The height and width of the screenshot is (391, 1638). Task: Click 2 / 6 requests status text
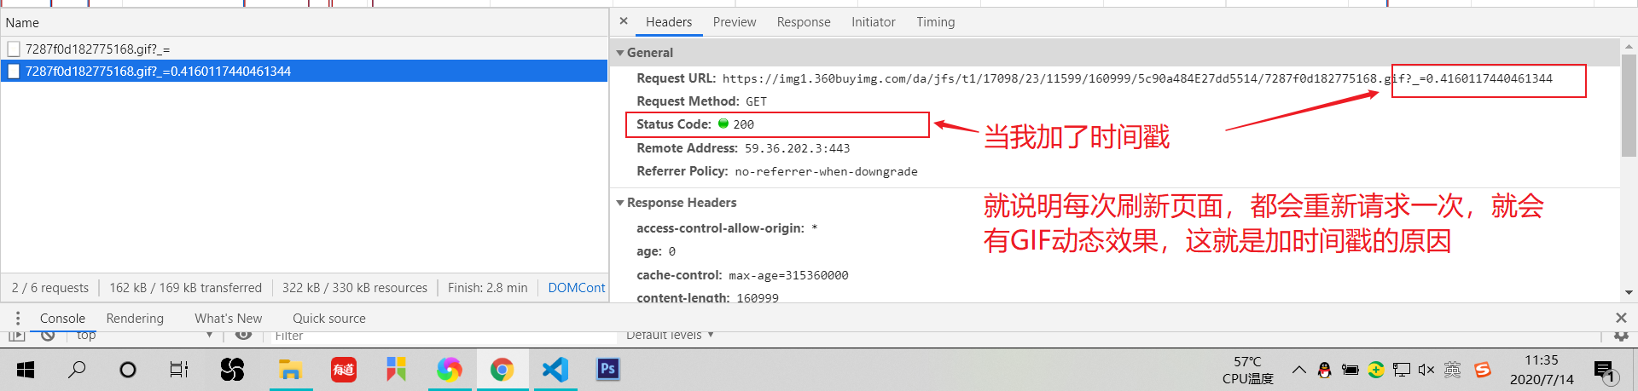click(50, 288)
